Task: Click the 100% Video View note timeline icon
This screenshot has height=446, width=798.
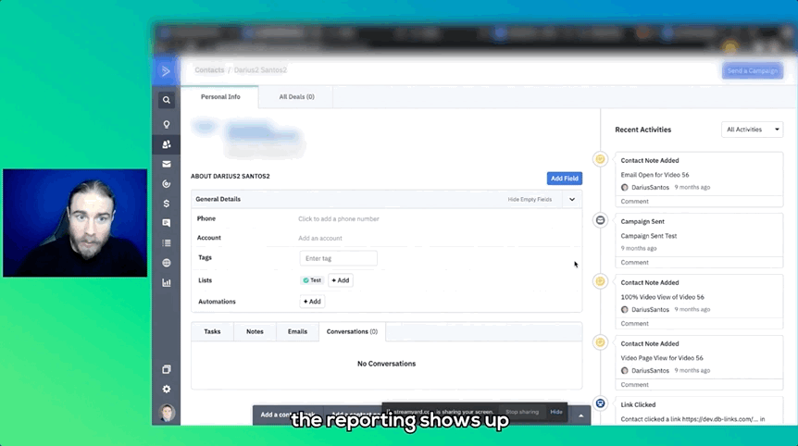Action: tap(601, 281)
